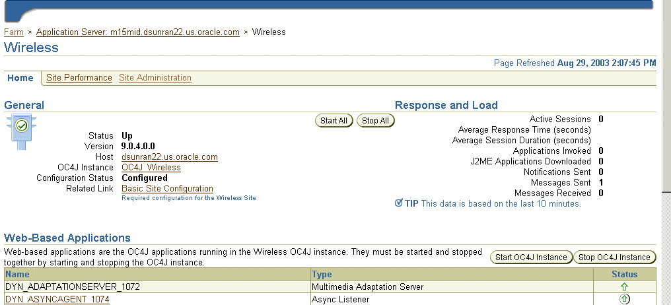Open the OC4J_Wireless instance link
This screenshot has height=305, width=671.
pyautogui.click(x=151, y=168)
